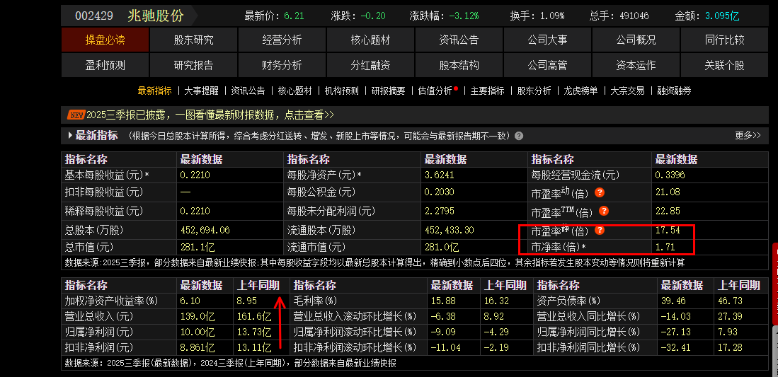This screenshot has height=377, width=778.
Task: Click the 资产负债率 latest value 39.46
Action: coord(673,301)
